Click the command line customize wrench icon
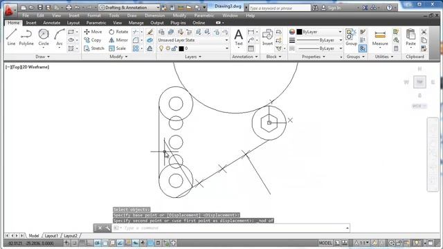This screenshot has height=249, width=443. point(107,228)
